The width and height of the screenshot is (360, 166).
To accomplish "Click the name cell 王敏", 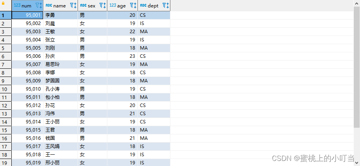I will click(x=61, y=32).
